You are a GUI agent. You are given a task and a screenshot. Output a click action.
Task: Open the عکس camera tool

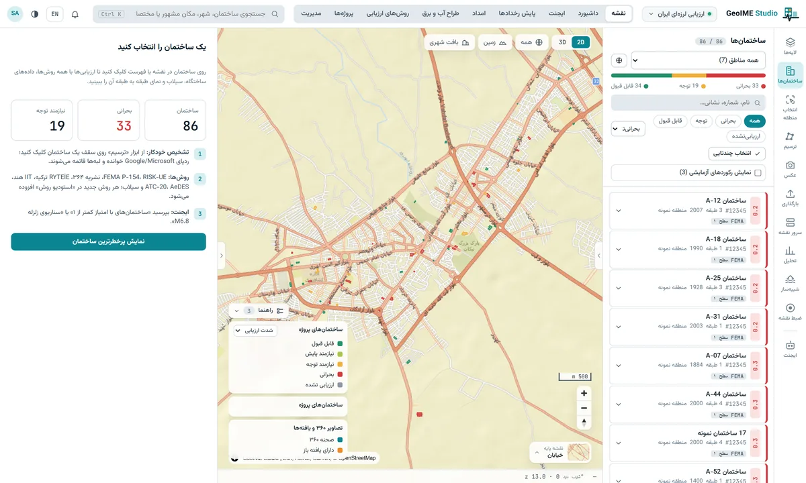coord(790,168)
